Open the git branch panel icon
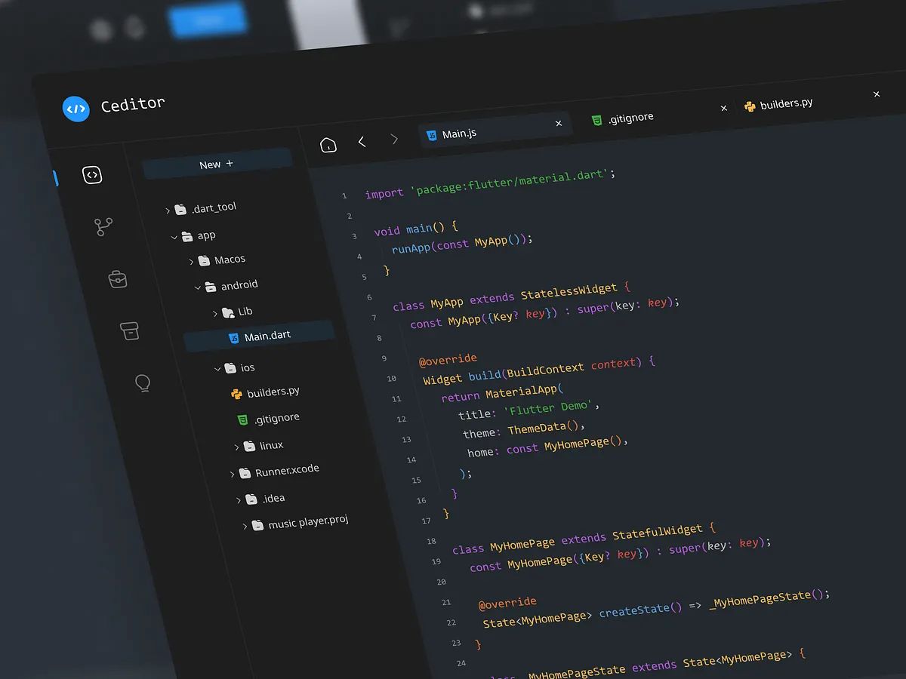Viewport: 906px width, 679px height. coord(104,226)
